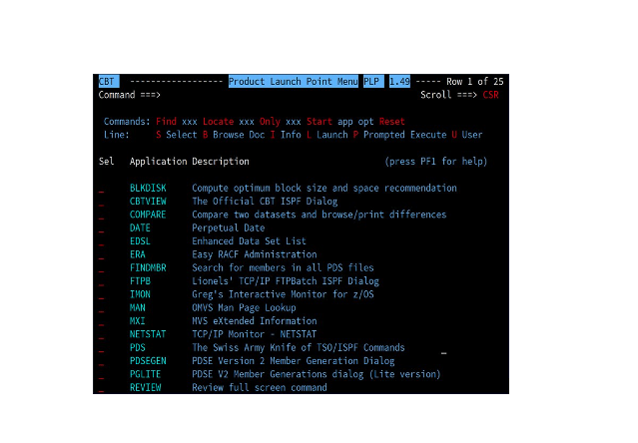The image size is (638, 443).
Task: Select the CBTVIEW application name
Action: tap(148, 202)
